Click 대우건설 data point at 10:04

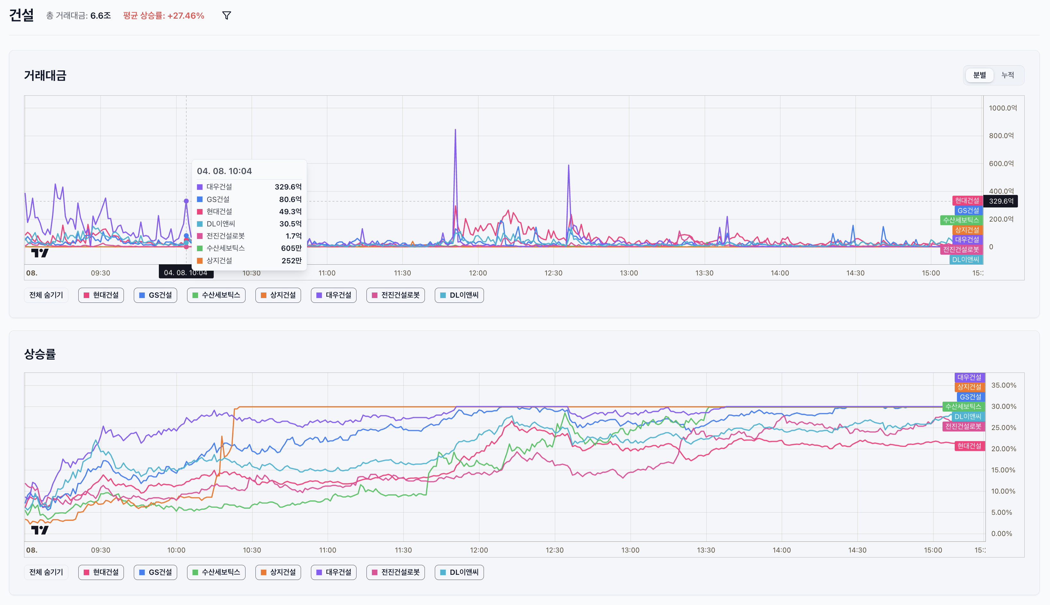pos(186,201)
